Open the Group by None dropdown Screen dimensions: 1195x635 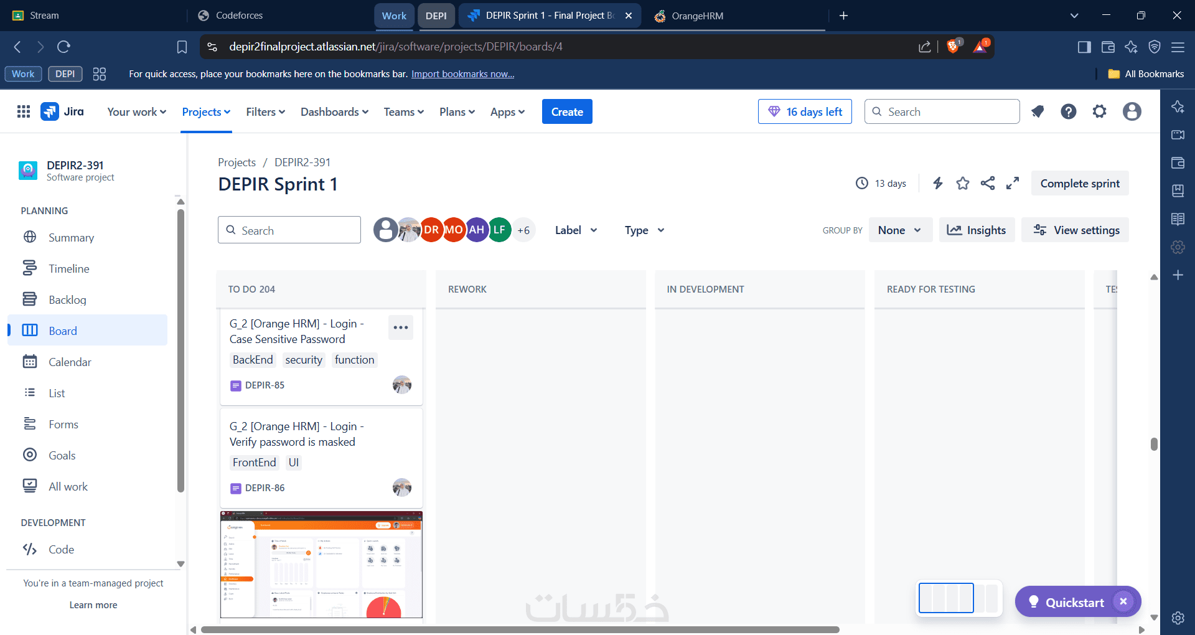coord(900,230)
